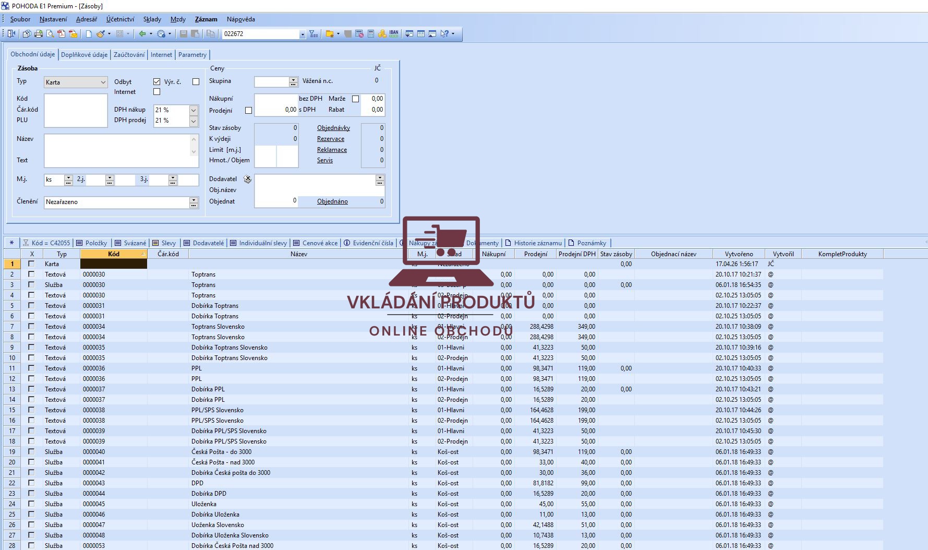Click the copy-documents icon beside exit icon
This screenshot has width=928, height=550.
27,34
